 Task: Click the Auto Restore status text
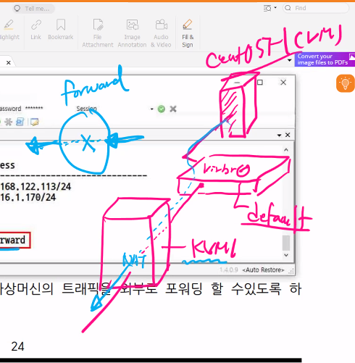pyautogui.click(x=263, y=270)
